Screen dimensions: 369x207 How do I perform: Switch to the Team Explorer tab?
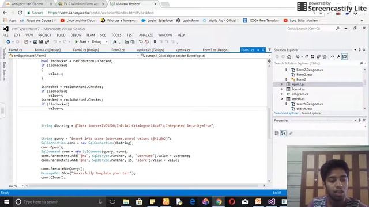[x=311, y=113]
